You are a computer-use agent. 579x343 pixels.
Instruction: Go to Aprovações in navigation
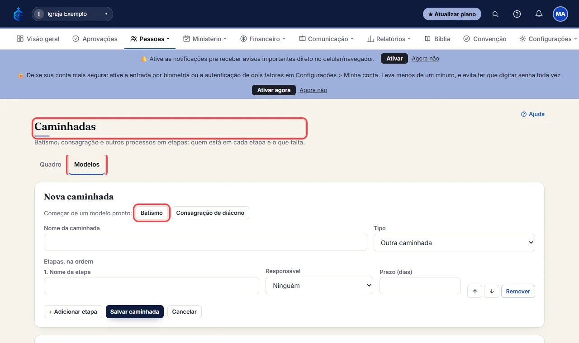click(95, 39)
